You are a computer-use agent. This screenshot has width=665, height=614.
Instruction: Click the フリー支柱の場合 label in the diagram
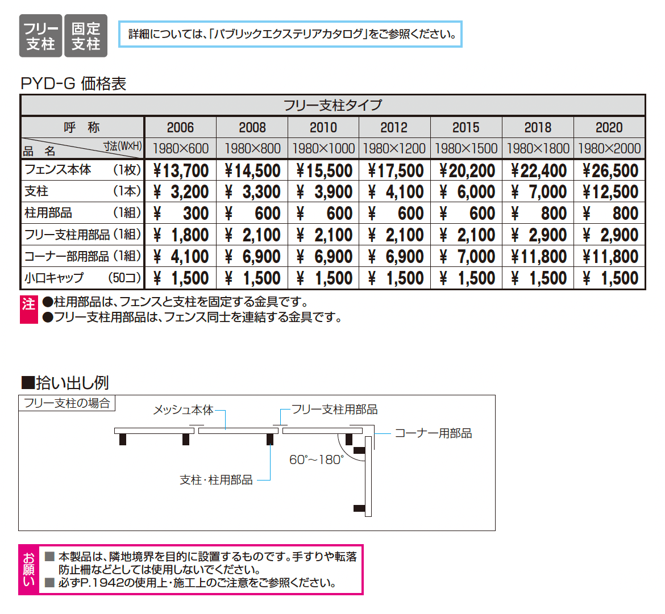coord(66,402)
